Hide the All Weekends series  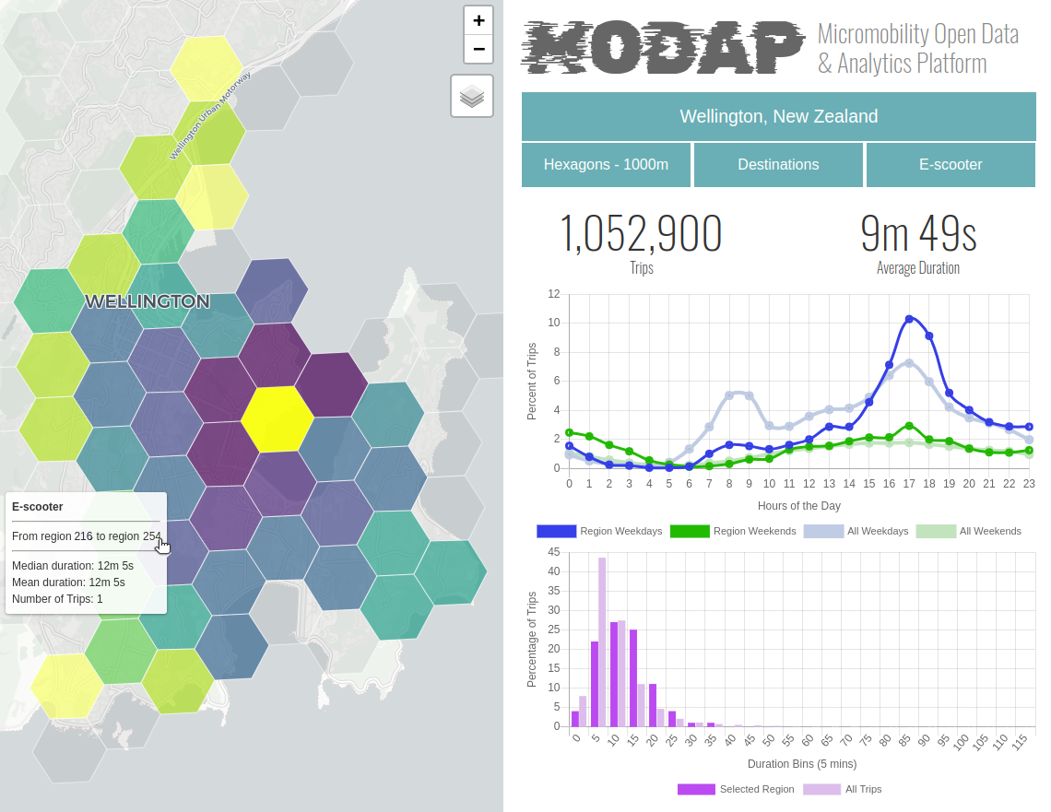(969, 531)
